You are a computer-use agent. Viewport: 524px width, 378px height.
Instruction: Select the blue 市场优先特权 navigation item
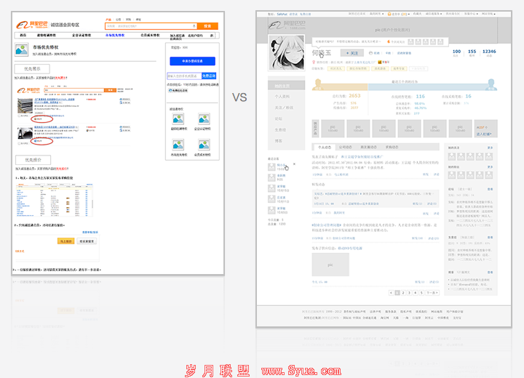coord(115,35)
